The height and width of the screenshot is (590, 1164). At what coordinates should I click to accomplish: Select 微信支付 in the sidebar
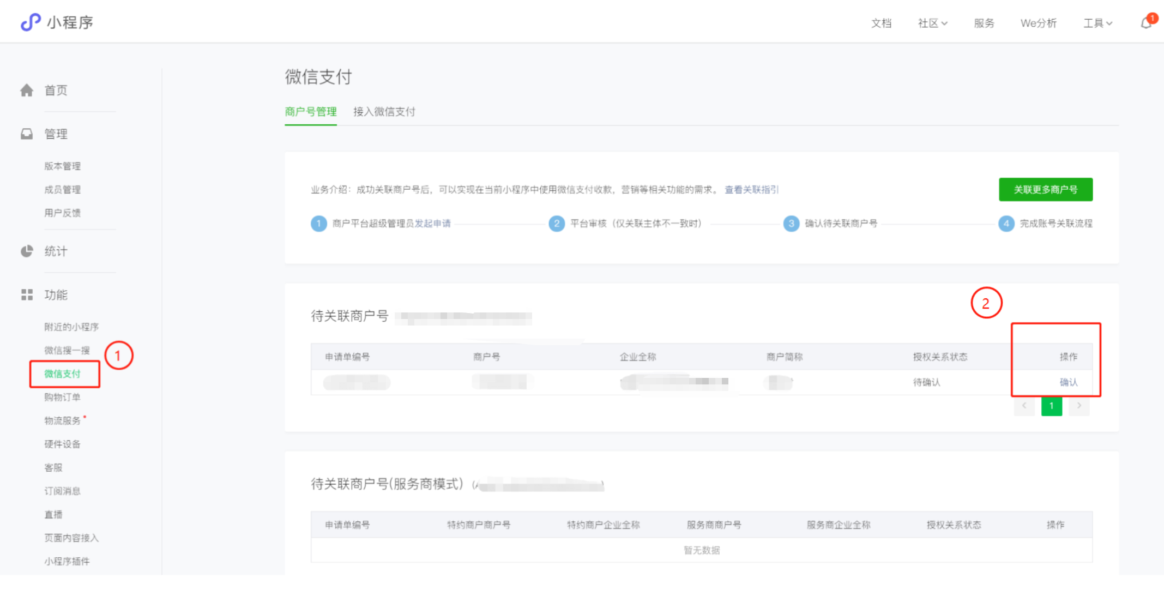63,374
